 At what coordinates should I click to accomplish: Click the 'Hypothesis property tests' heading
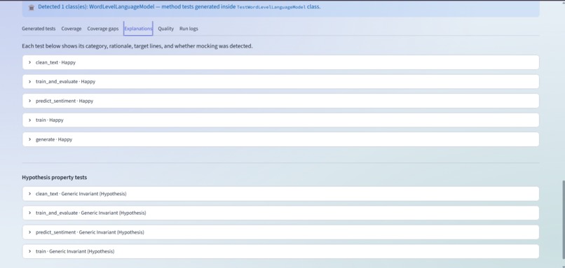(x=55, y=177)
